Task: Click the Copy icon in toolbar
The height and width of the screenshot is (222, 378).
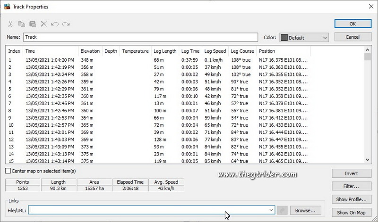Action: click(x=21, y=24)
